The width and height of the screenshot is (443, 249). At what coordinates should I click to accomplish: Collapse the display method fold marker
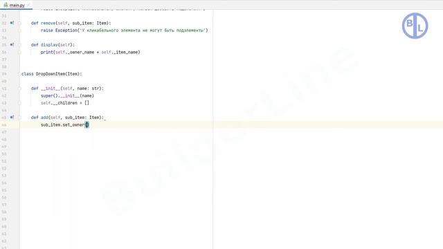tap(19, 45)
